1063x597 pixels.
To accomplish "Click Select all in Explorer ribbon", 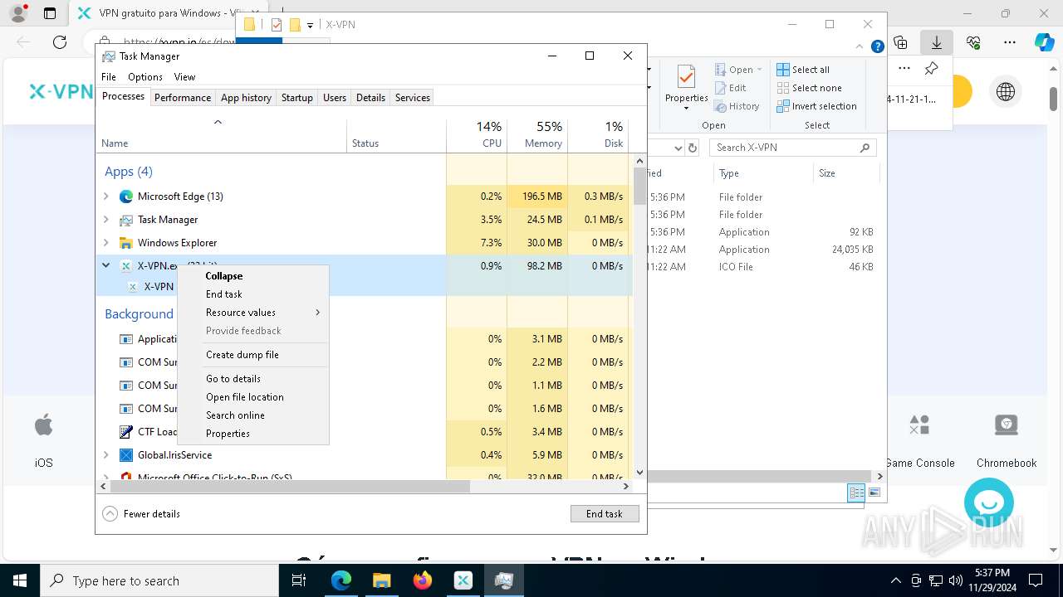I will pos(803,70).
